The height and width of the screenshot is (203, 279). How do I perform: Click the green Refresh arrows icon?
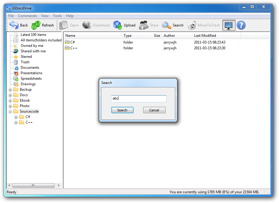[36, 25]
